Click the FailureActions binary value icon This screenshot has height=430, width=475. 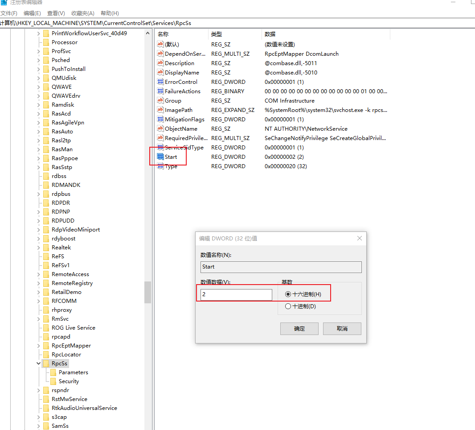point(161,91)
